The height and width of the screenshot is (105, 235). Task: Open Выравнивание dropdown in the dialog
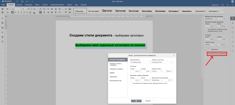141,62
